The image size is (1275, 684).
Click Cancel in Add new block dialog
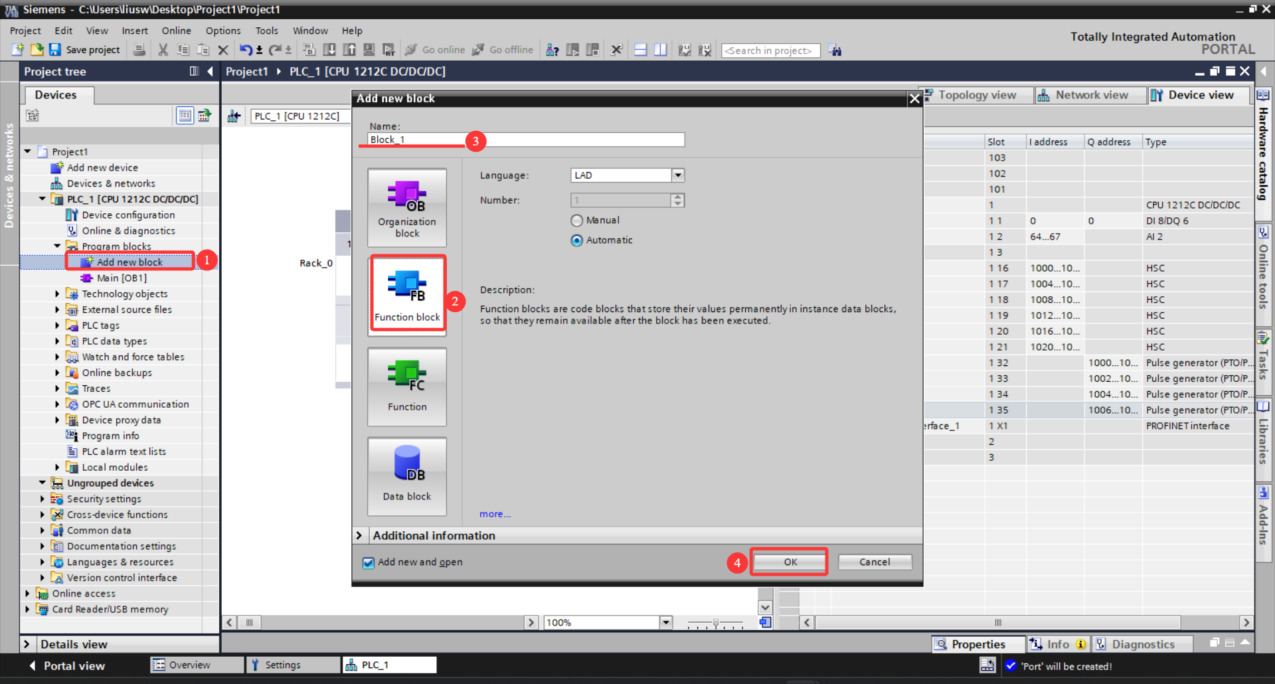point(875,562)
